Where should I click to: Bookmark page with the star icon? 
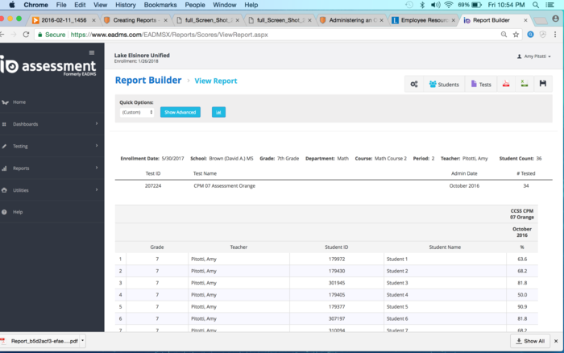[516, 35]
